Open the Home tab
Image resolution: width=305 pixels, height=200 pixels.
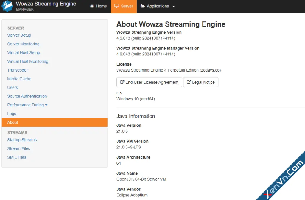[98, 6]
